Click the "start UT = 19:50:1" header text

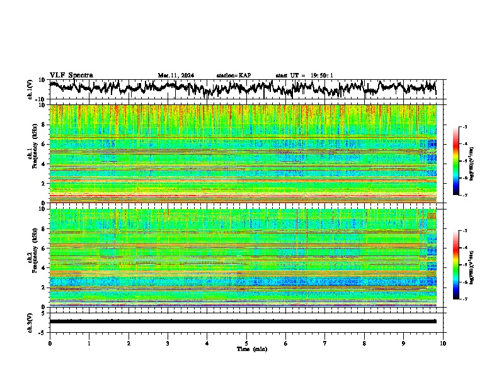pos(304,75)
